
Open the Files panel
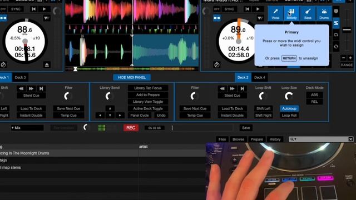pyautogui.click(x=222, y=139)
